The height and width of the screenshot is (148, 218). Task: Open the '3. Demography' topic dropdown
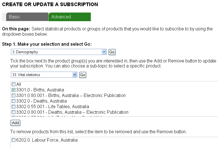tap(56, 52)
